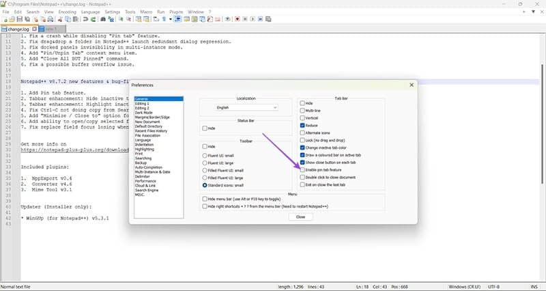The image size is (546, 291).
Task: Toggle Show All Characters pilcrow icon
Action: coord(164,19)
